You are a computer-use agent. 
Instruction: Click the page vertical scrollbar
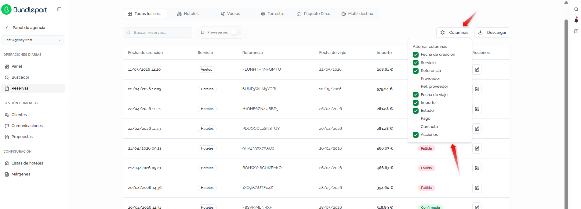pyautogui.click(x=566, y=114)
